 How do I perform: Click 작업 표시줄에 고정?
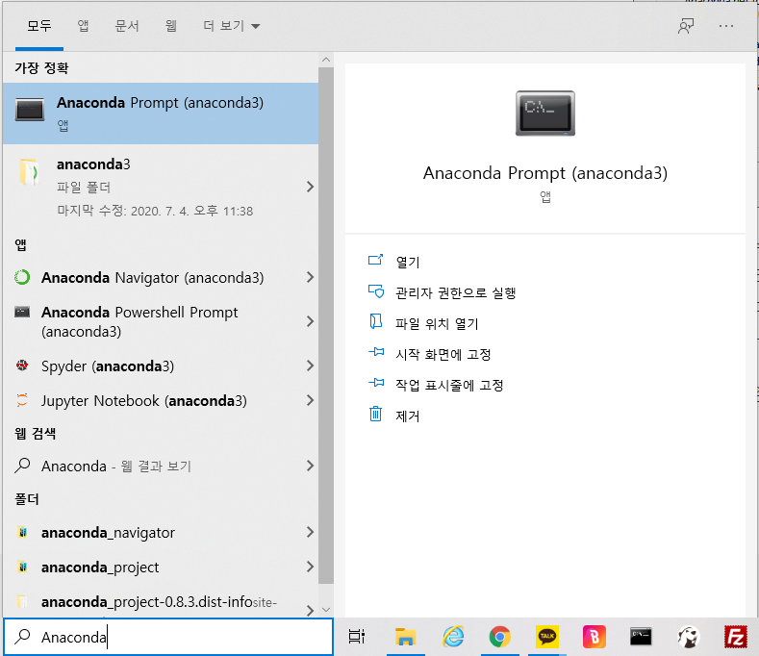click(x=449, y=386)
